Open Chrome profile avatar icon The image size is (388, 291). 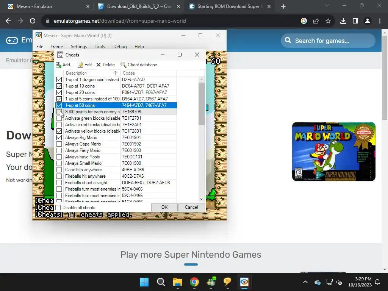(x=368, y=21)
